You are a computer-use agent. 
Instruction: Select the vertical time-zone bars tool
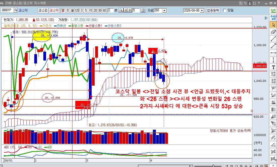(x=273, y=109)
